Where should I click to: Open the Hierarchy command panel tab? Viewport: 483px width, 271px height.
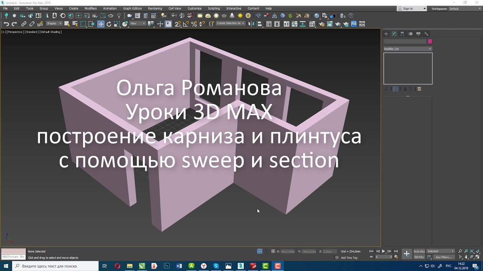[402, 33]
